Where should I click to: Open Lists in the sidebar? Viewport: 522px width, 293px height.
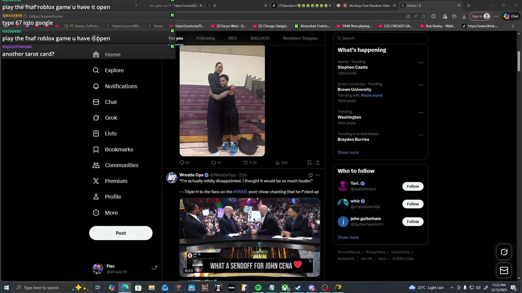coord(105,133)
